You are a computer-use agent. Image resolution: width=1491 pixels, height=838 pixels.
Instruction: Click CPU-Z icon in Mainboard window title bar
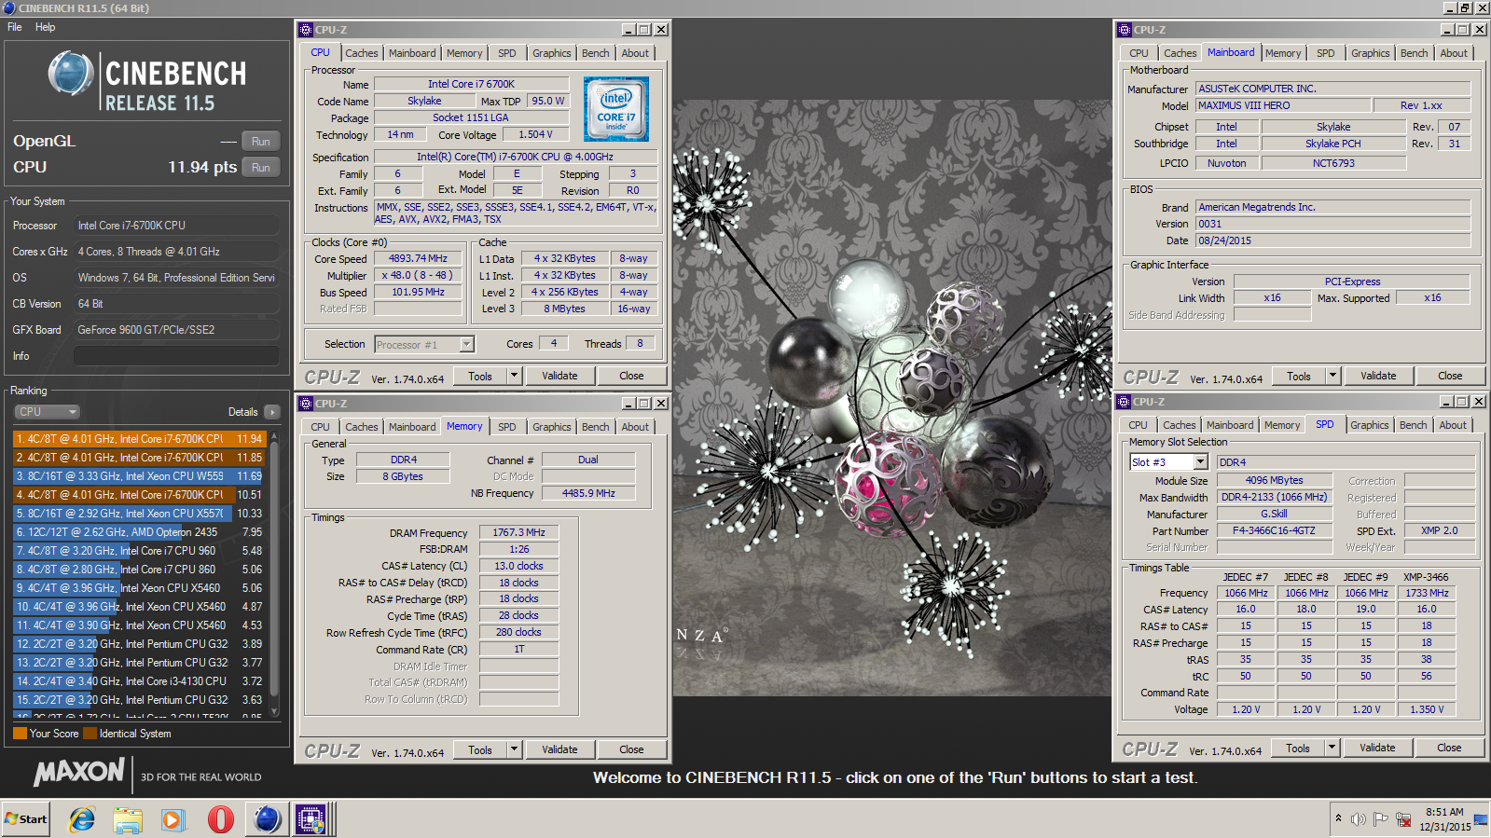pos(1125,30)
